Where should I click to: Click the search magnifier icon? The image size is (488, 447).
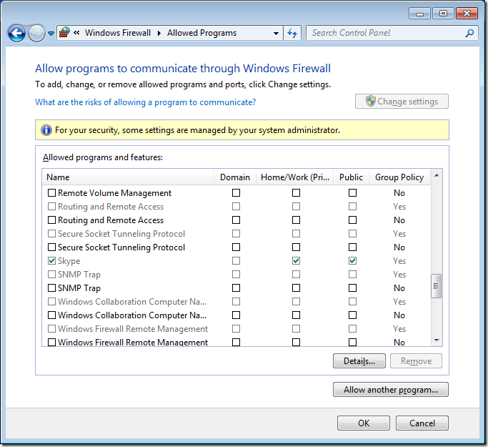(x=469, y=33)
